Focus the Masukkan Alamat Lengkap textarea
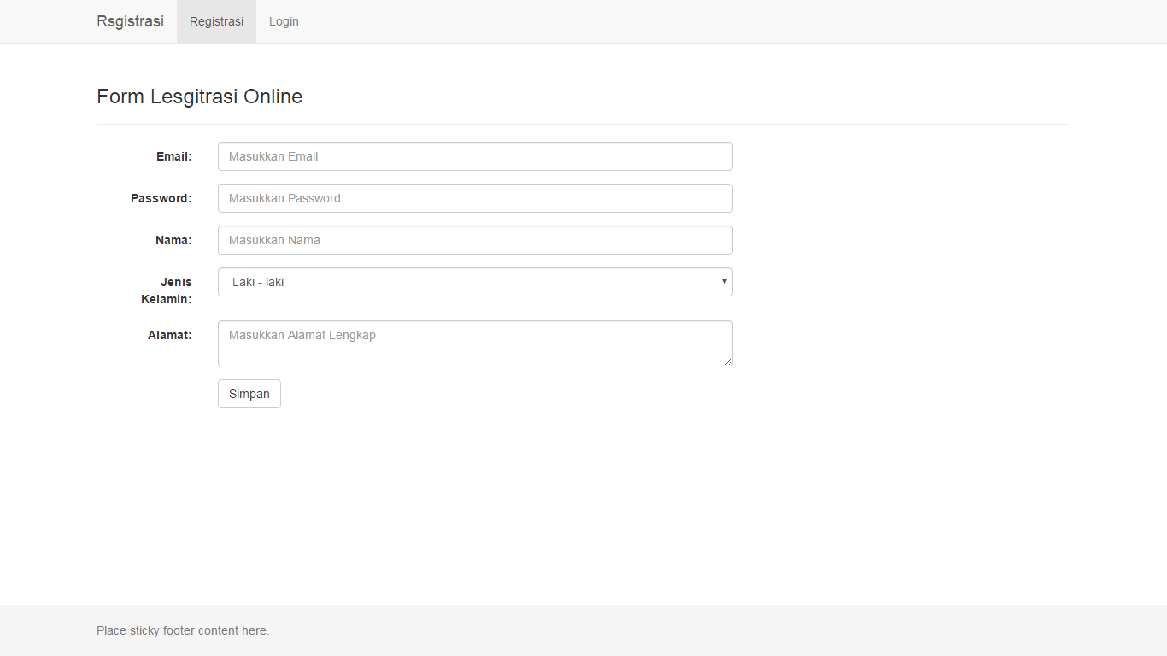The height and width of the screenshot is (656, 1167). pyautogui.click(x=475, y=343)
